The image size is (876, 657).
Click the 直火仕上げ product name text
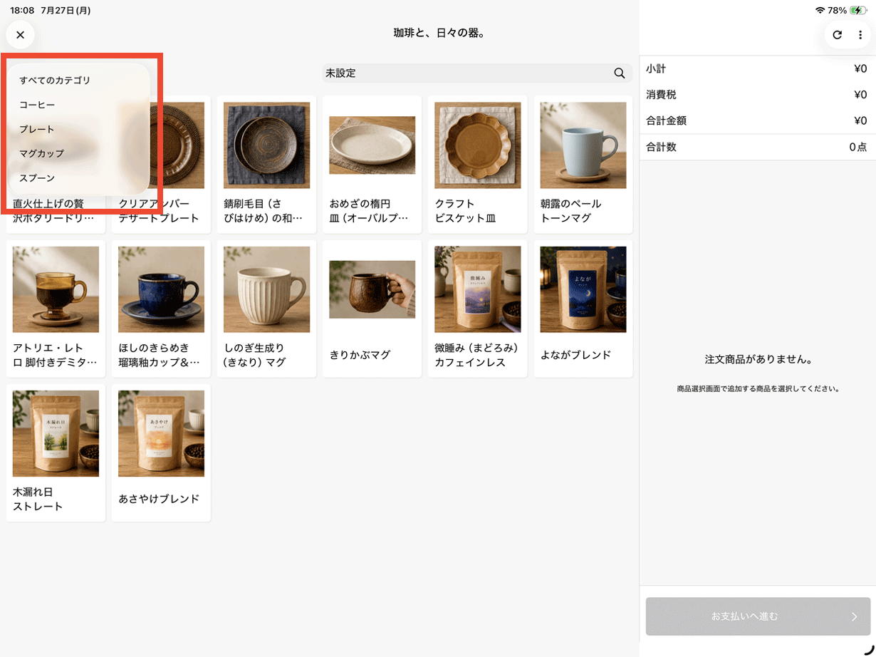coord(53,211)
